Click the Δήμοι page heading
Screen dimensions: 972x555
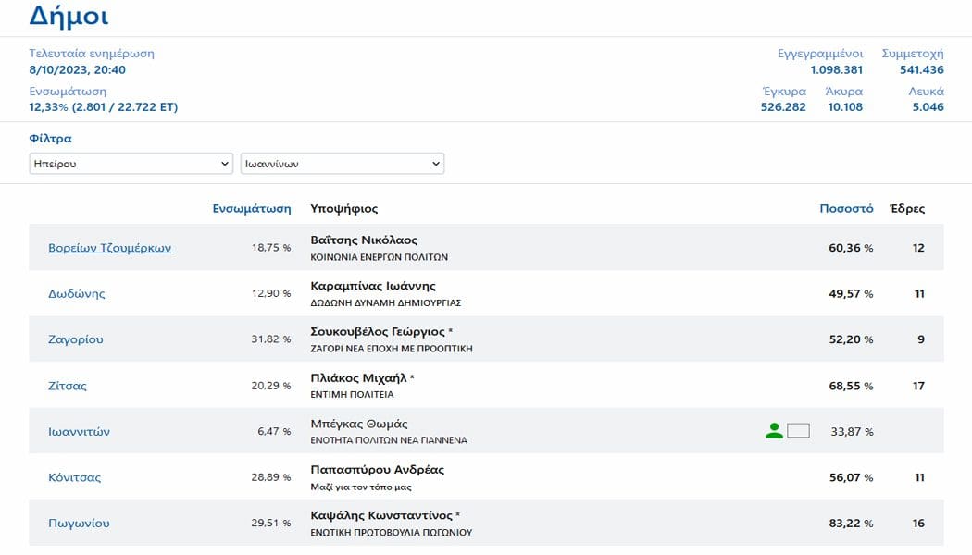(x=69, y=16)
